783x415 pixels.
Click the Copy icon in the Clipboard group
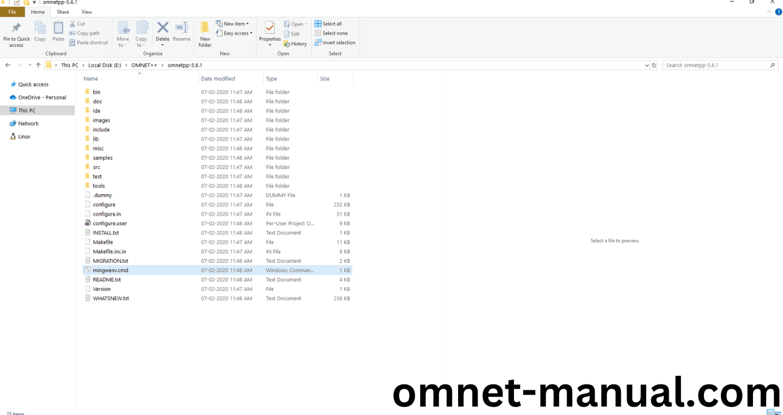click(x=40, y=27)
